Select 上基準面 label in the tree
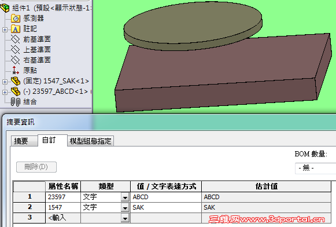The width and height of the screenshot is (336, 227). pyautogui.click(x=37, y=50)
